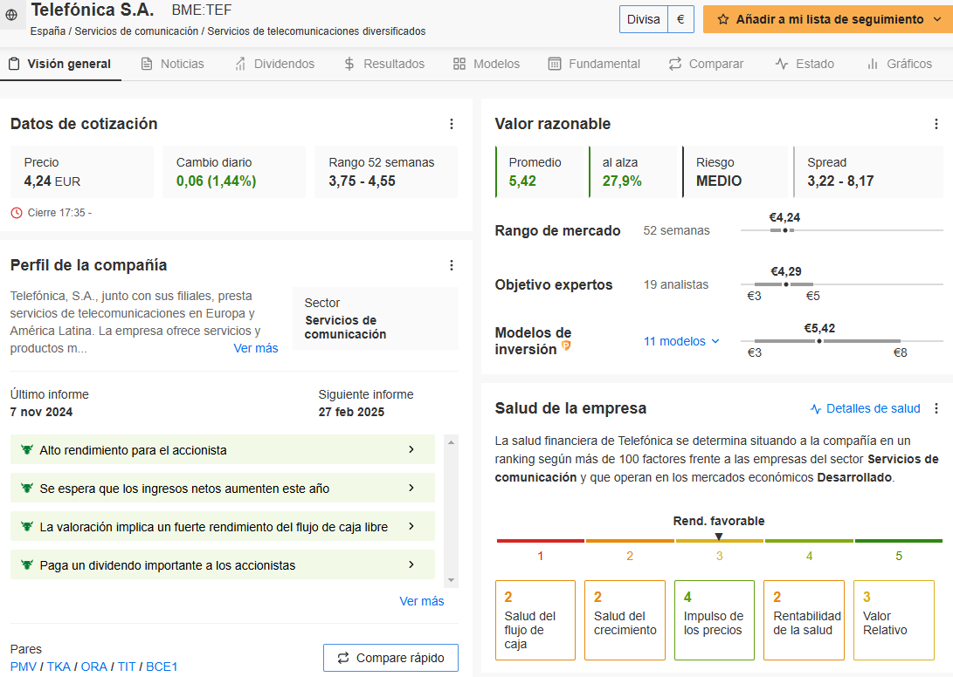The width and height of the screenshot is (953, 677).
Task: Click the Riesgo MEDIO box
Action: coord(735,172)
